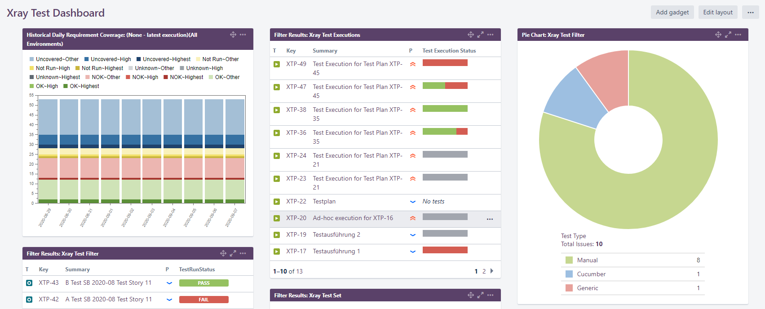Sort executions table by Key column
765x309 pixels.
[x=291, y=51]
